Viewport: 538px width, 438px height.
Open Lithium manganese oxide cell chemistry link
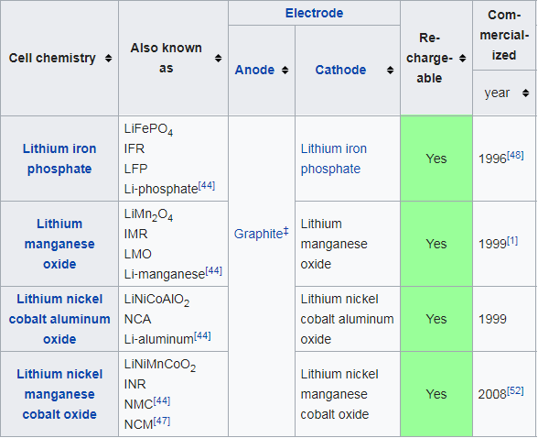59,244
